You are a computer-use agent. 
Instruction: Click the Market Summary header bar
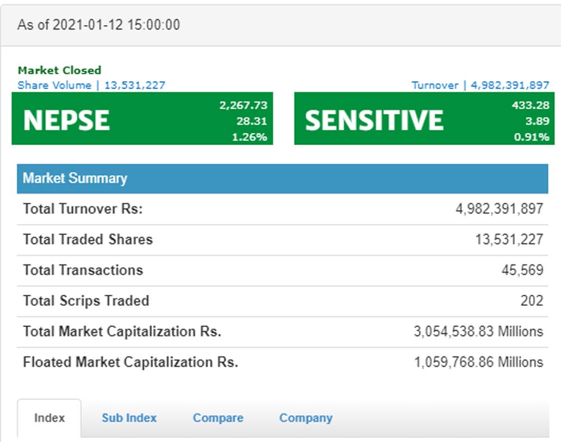click(x=283, y=179)
